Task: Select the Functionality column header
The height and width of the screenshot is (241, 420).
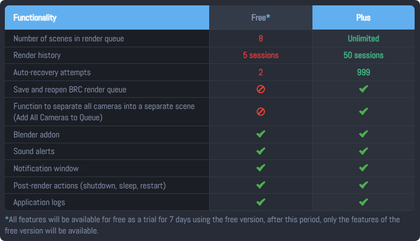Action: pyautogui.click(x=107, y=17)
